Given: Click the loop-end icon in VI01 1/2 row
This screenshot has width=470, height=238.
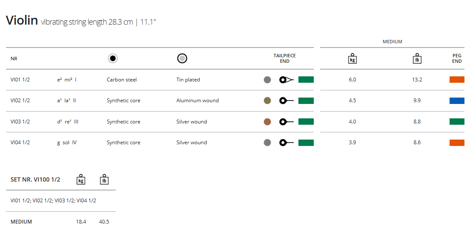Looking at the screenshot, I should (286, 80).
